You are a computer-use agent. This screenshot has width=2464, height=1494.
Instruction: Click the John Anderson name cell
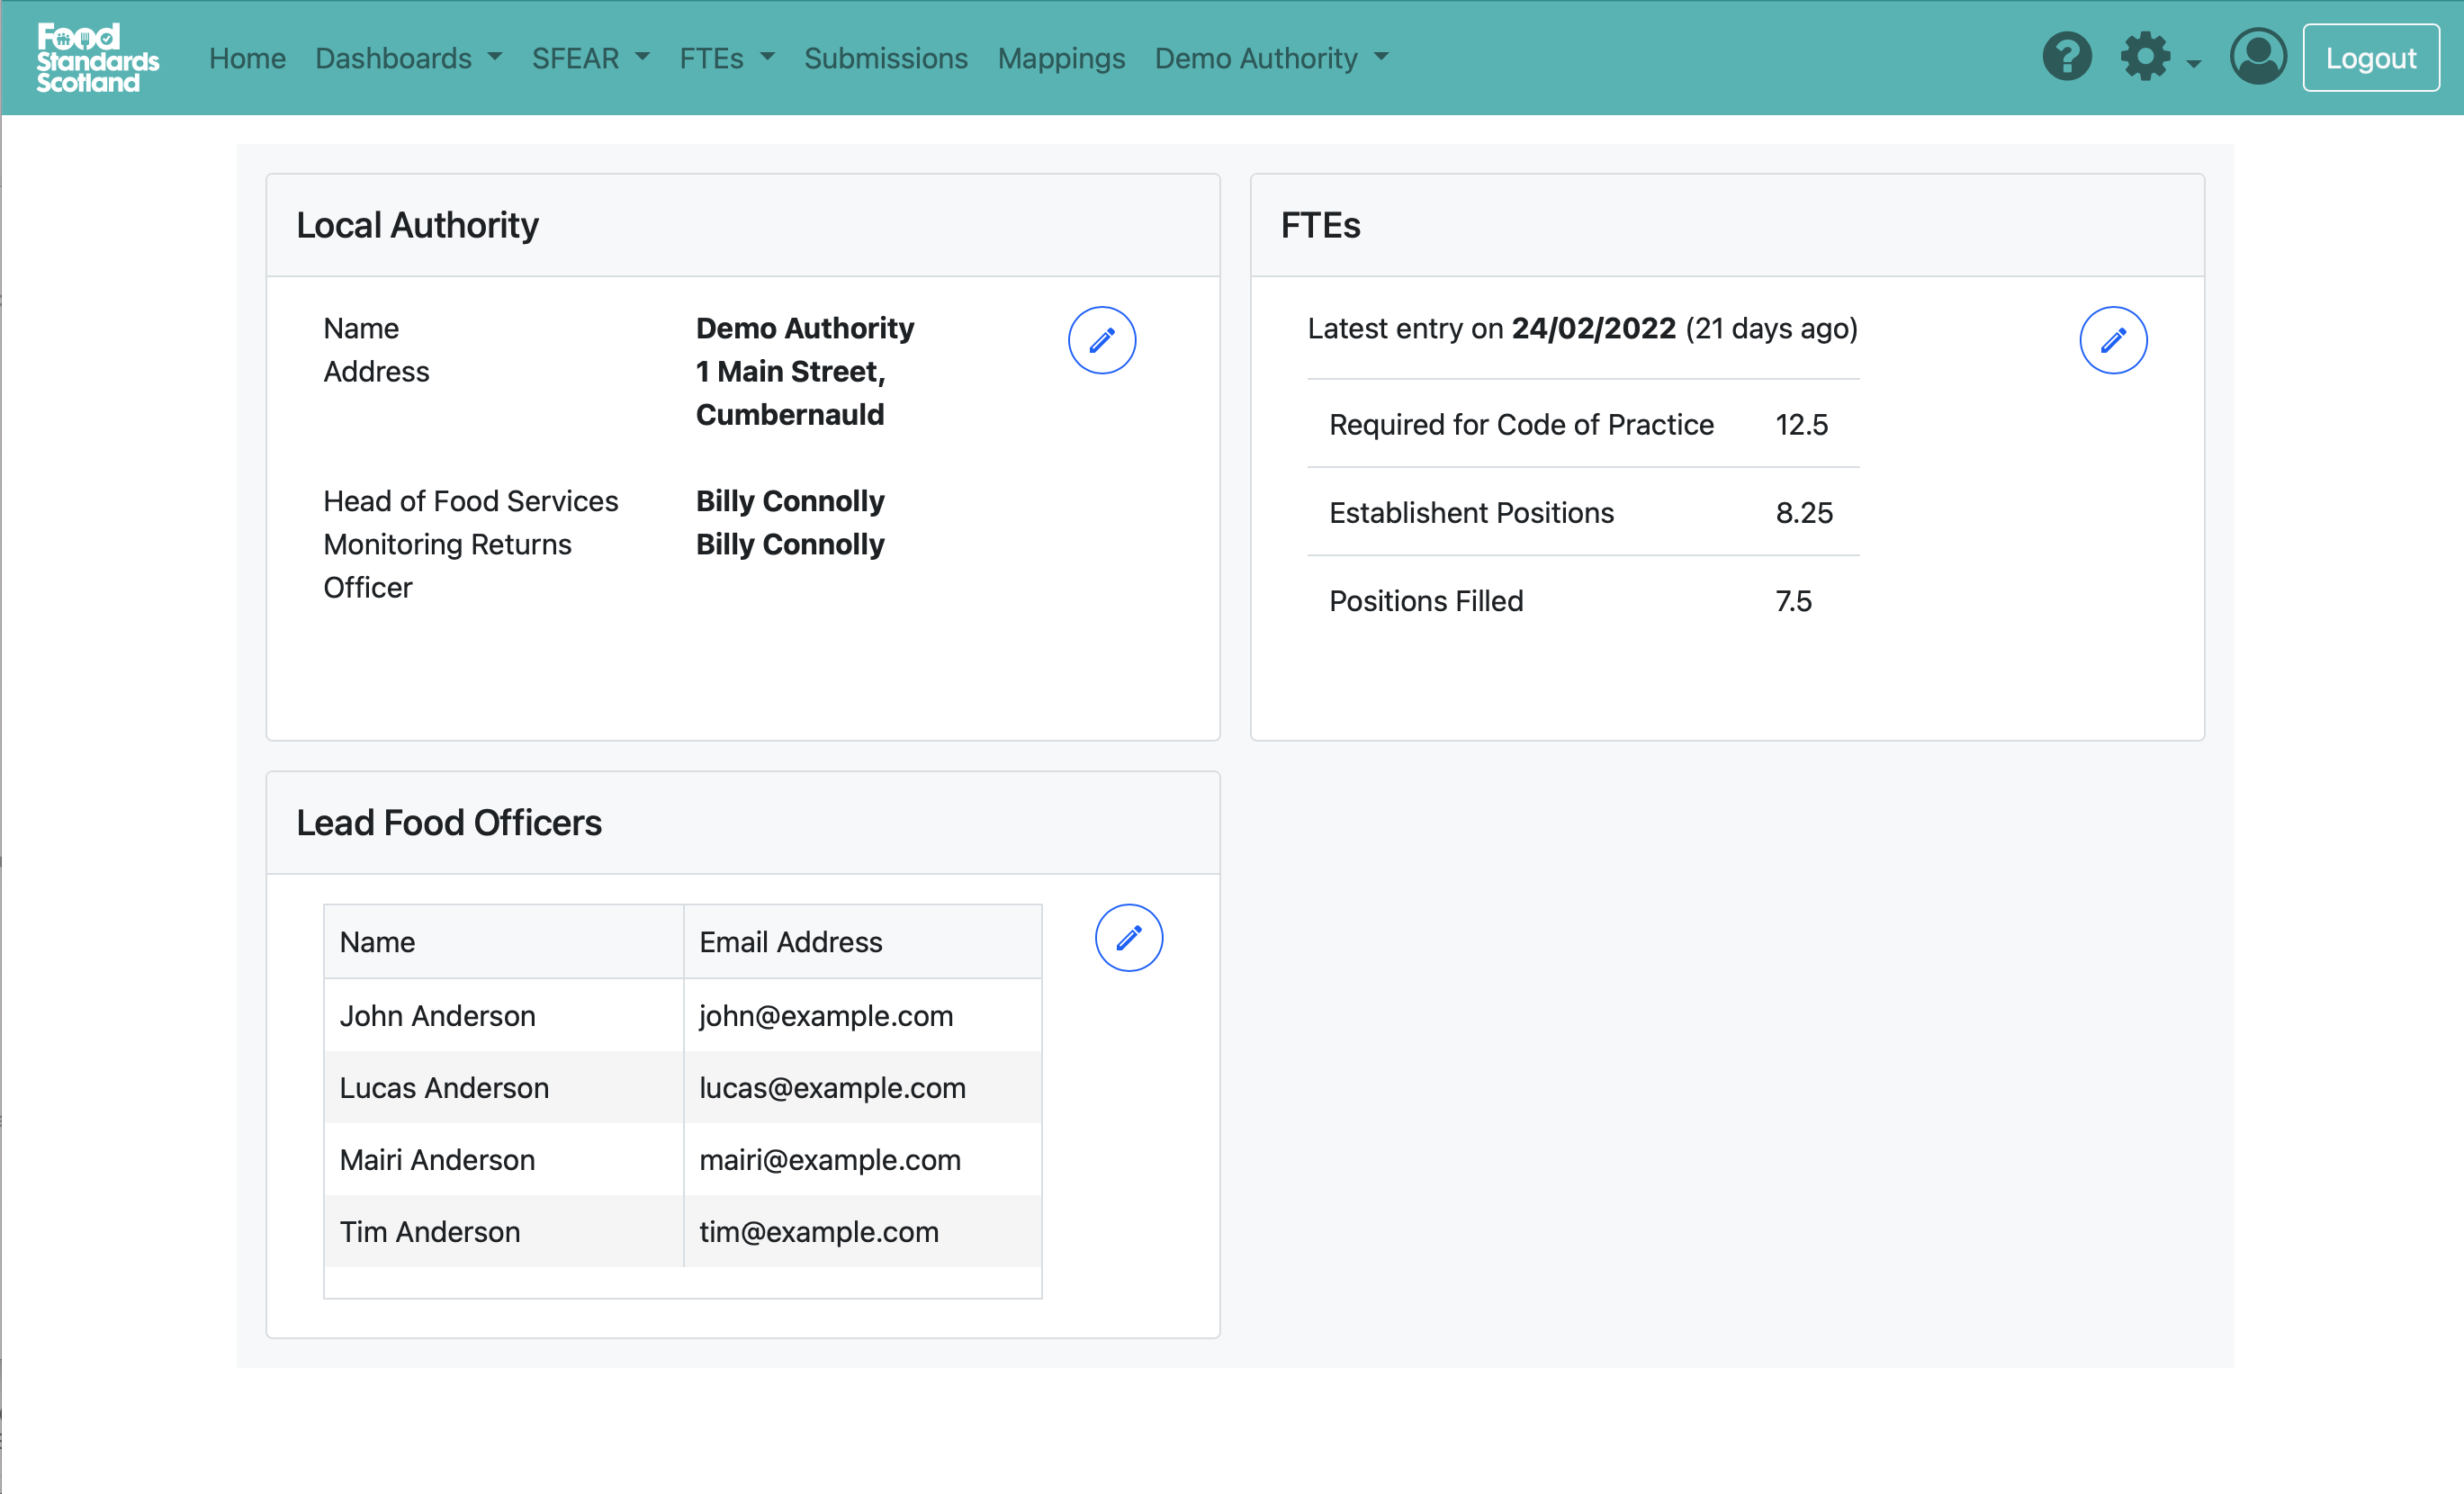tap(504, 1015)
